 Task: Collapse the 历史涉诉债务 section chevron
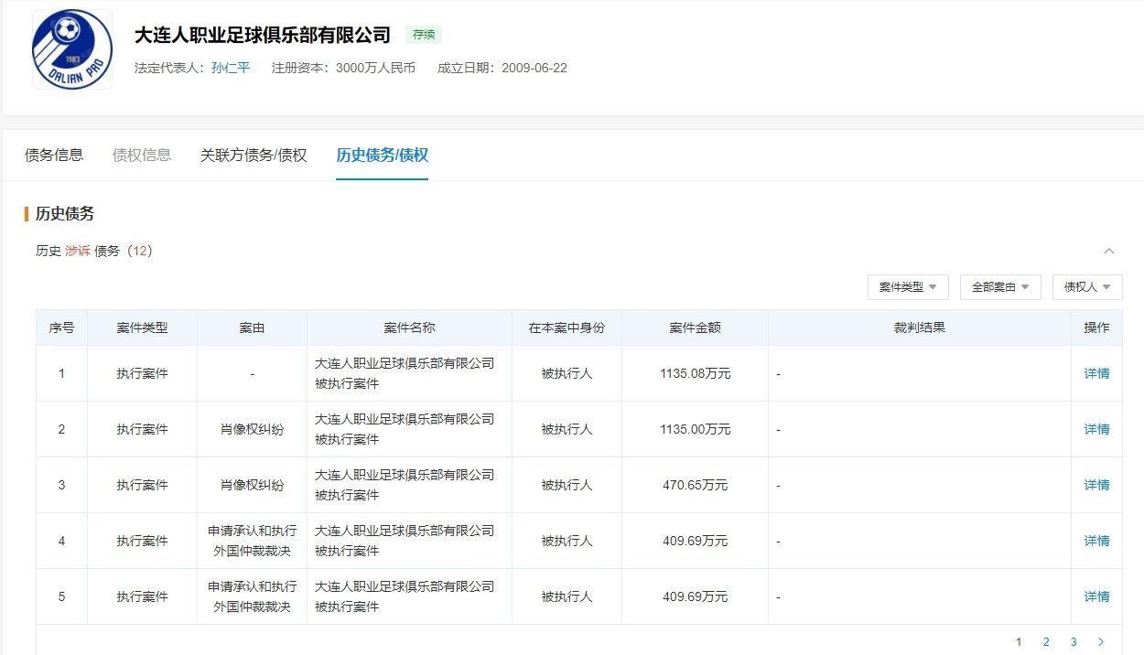(x=1109, y=251)
